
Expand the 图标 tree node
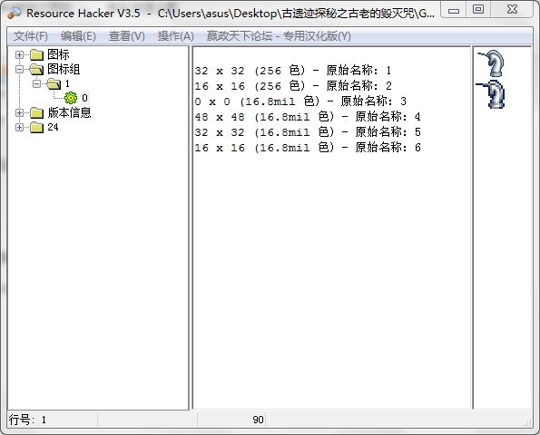tap(19, 54)
